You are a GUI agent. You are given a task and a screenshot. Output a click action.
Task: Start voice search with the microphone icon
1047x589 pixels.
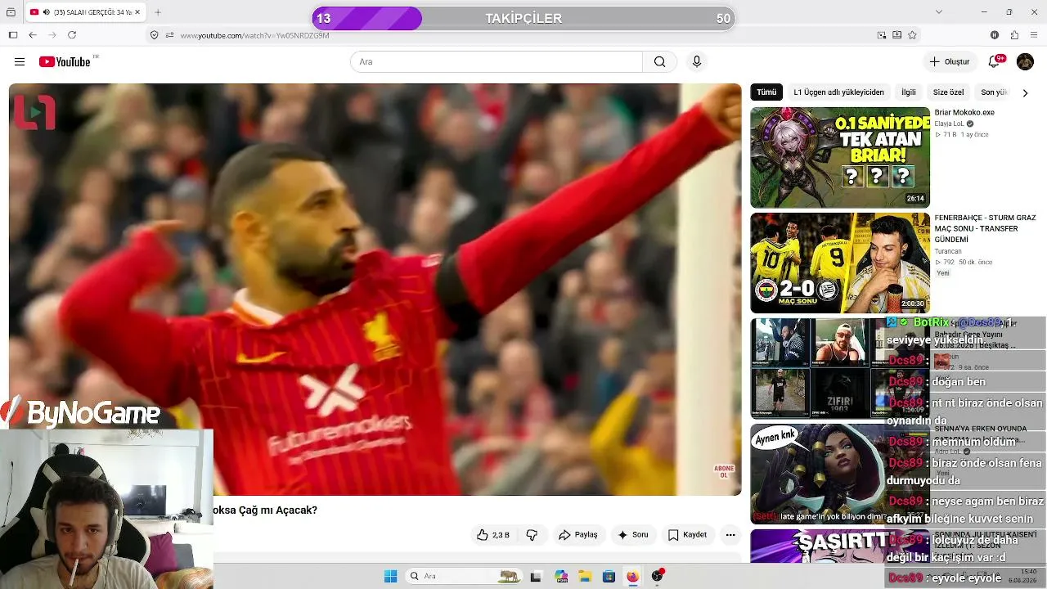697,62
